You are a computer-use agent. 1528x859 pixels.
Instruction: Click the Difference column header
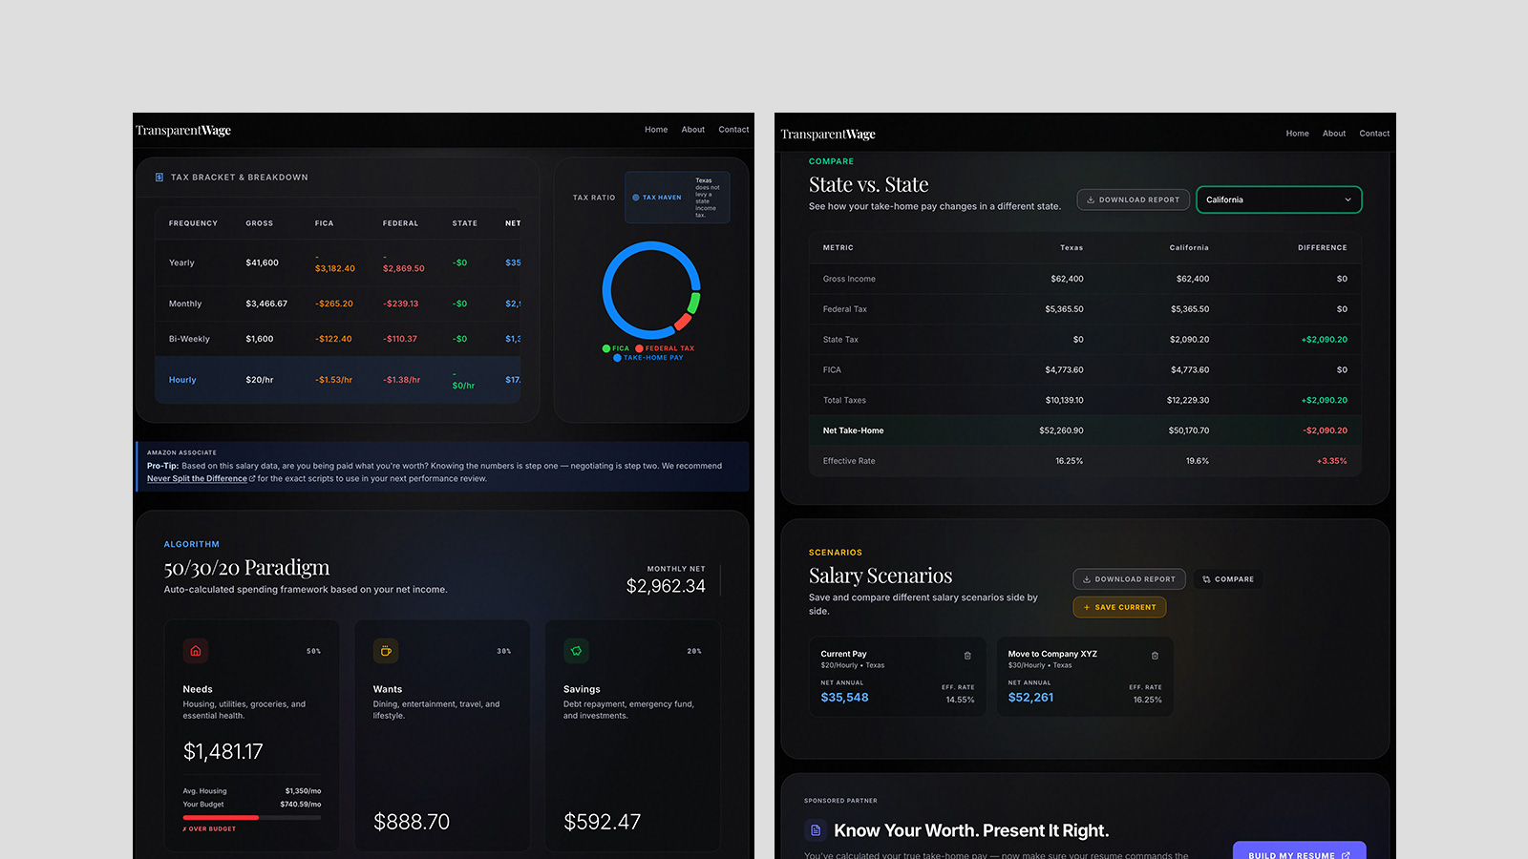1322,248
